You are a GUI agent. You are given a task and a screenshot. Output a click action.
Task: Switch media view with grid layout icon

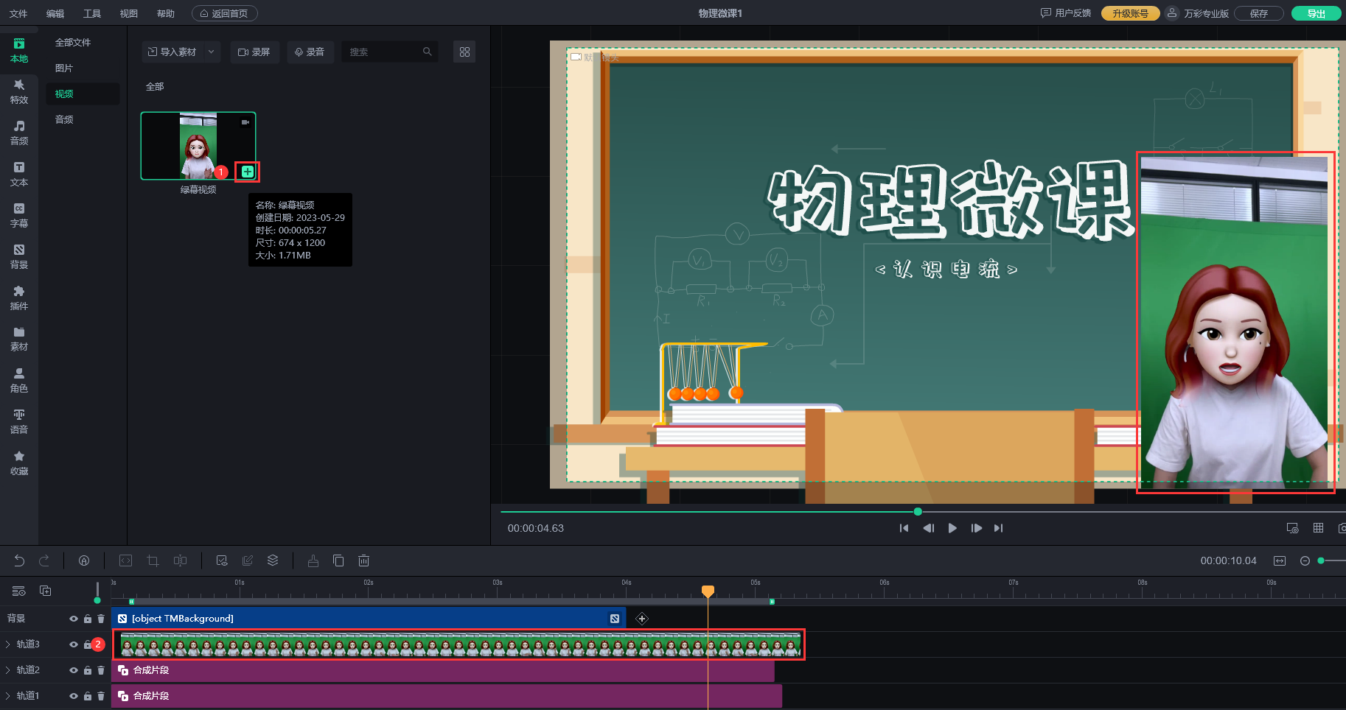point(464,52)
